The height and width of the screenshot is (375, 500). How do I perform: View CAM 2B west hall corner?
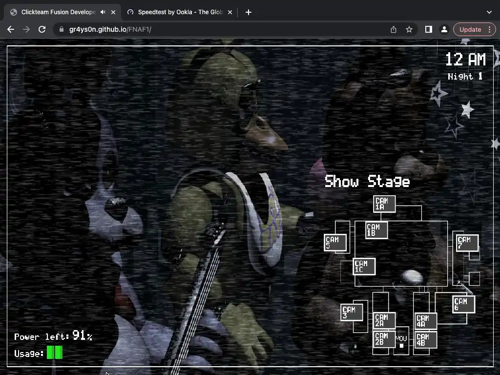pyautogui.click(x=384, y=339)
